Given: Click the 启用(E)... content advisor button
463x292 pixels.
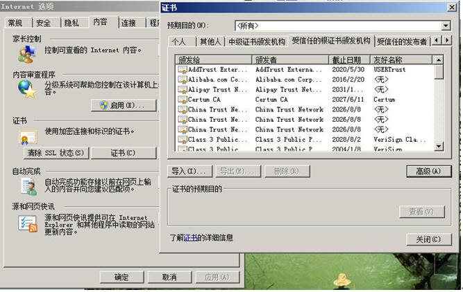Looking at the screenshot, I should coord(124,105).
